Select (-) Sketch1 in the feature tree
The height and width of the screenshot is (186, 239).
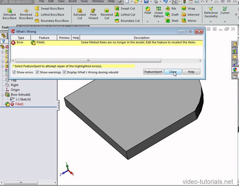[23, 99]
